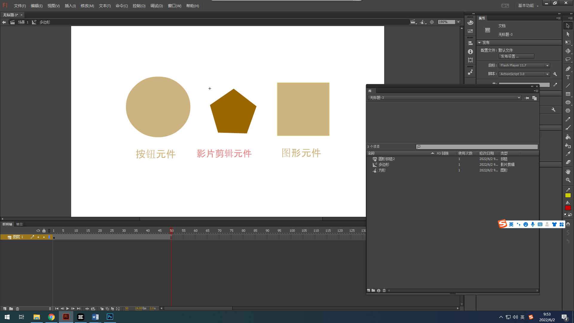Toggle outline color box for 图层 1
574x323 pixels.
(x=49, y=237)
